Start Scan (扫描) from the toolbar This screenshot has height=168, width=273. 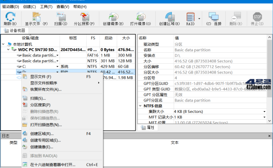(x=61, y=19)
